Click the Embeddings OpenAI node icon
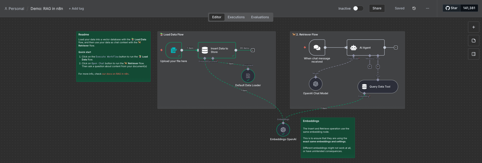Viewport: 482px width, 163px height. (283, 130)
